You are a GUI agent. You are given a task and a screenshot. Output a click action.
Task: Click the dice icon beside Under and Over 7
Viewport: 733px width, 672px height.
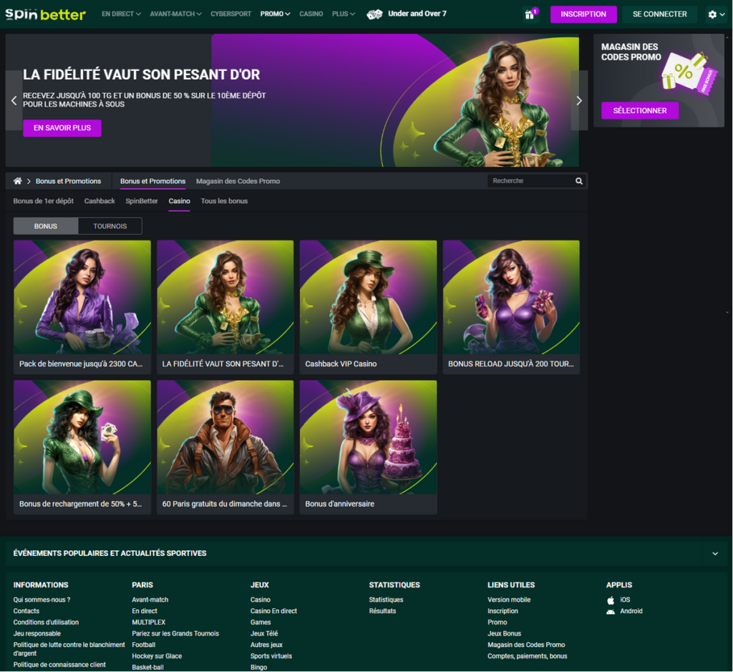pyautogui.click(x=374, y=14)
